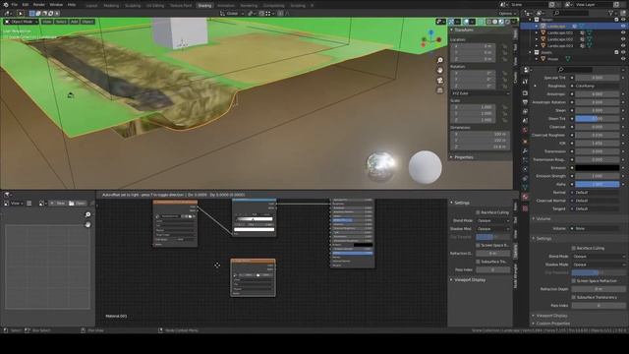Open the Render properties tab icon
Image resolution: width=629 pixels, height=354 pixels.
pyautogui.click(x=525, y=93)
